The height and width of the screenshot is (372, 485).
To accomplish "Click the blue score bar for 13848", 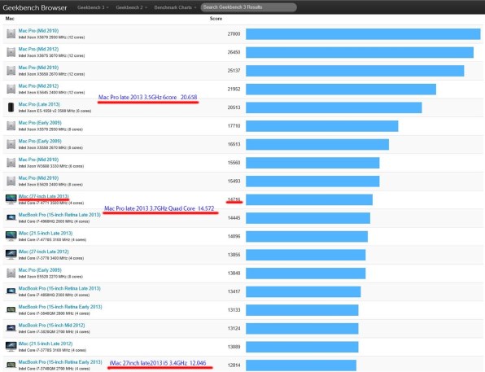I will pyautogui.click(x=306, y=274).
